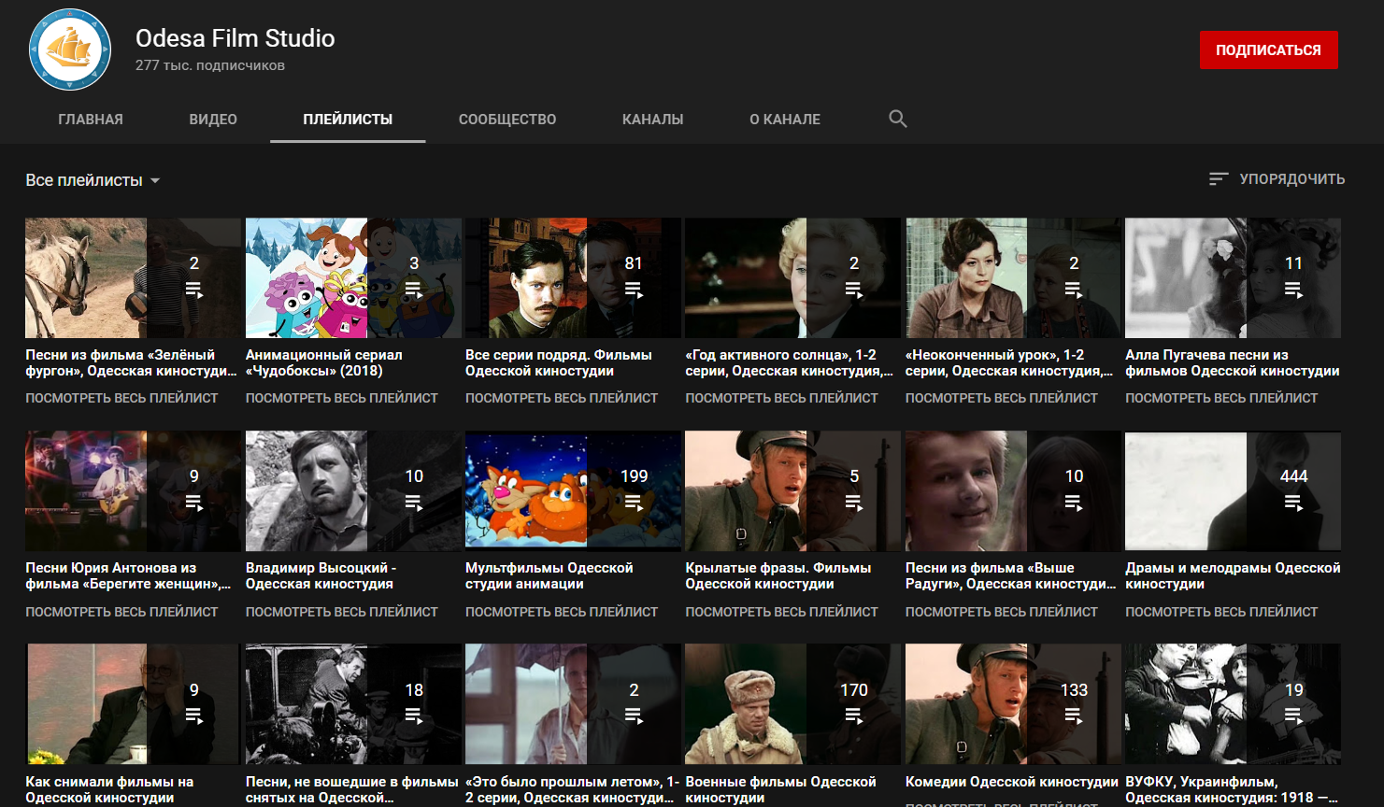
Task: Click the Odesa Film Studio channel avatar
Action: 70,50
